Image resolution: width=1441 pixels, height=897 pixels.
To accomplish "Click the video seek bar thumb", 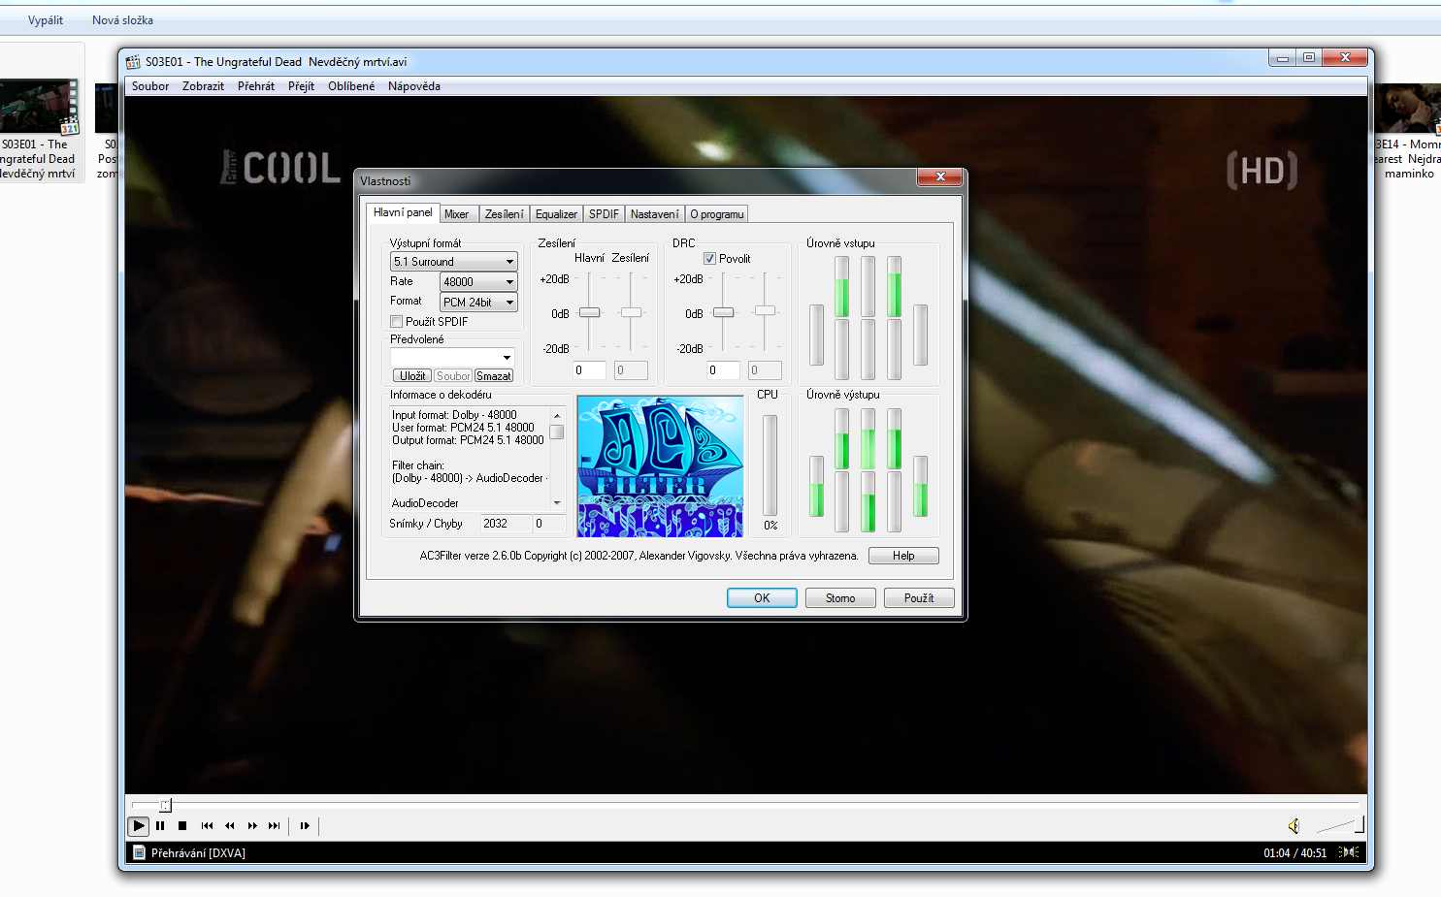I will tap(166, 805).
